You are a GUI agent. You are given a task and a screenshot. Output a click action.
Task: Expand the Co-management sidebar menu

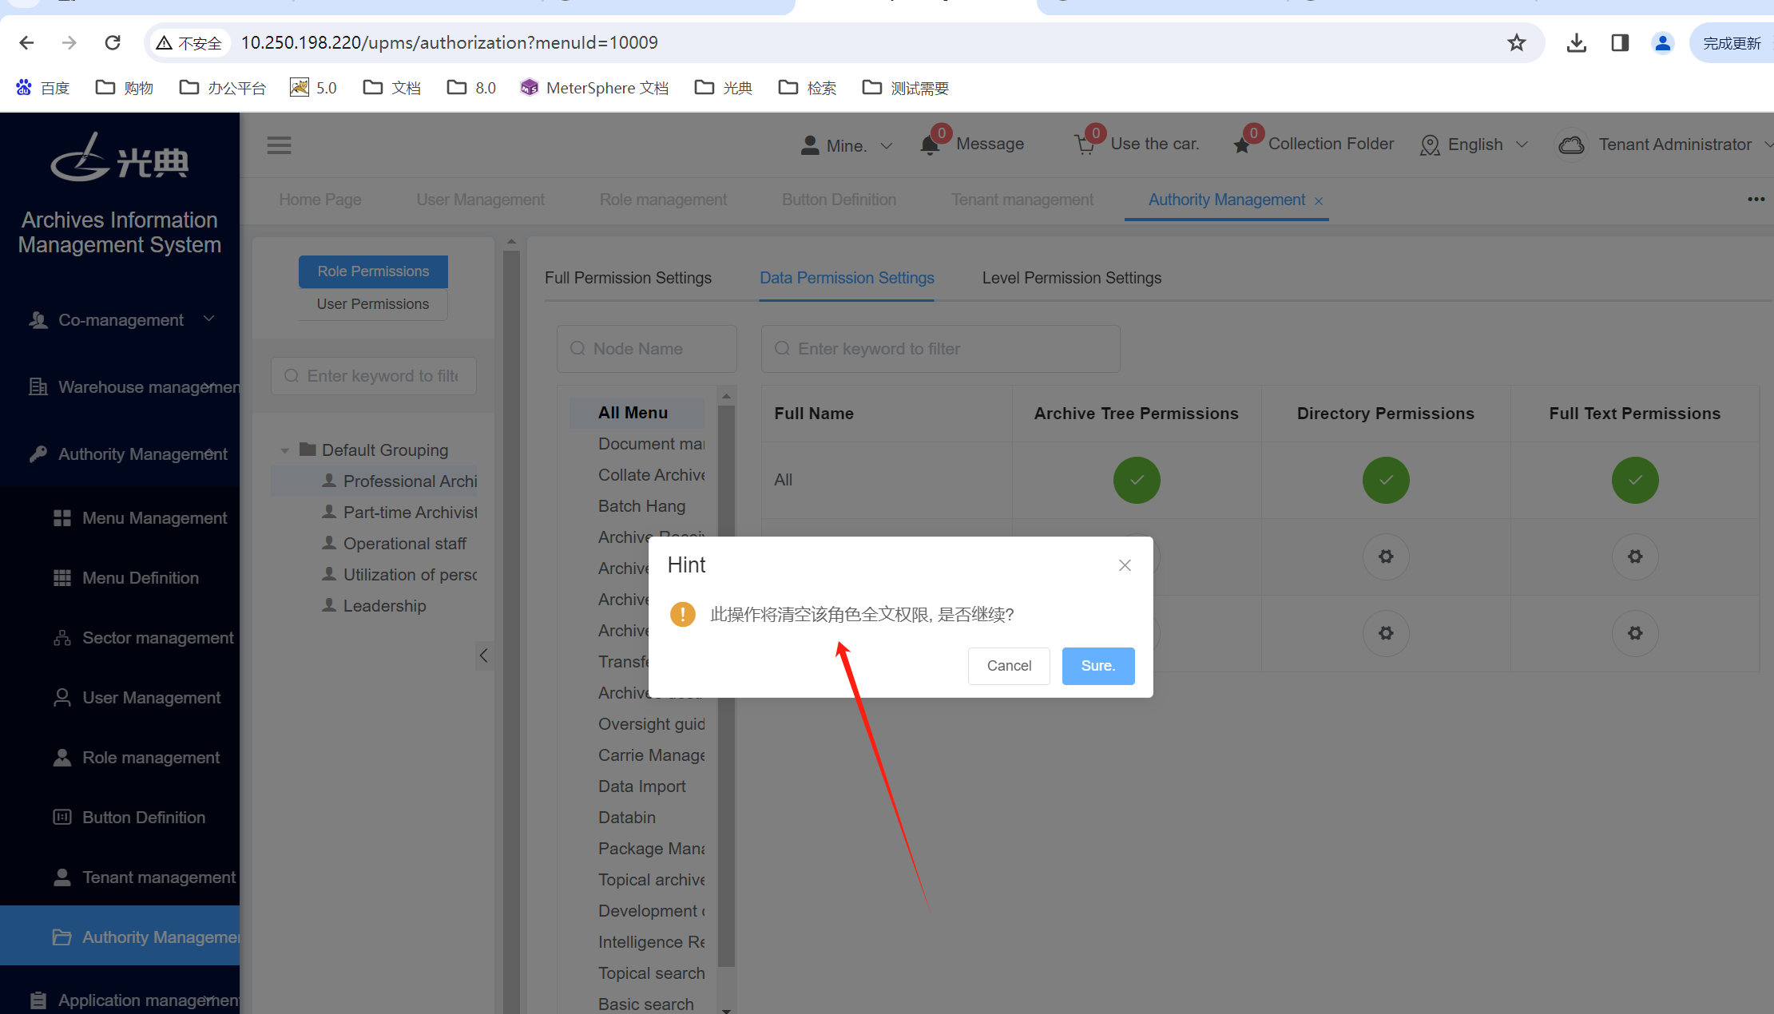tap(120, 320)
